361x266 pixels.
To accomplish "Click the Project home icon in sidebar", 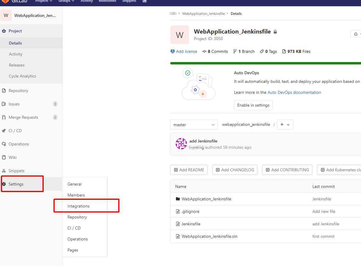I will [x=4, y=31].
